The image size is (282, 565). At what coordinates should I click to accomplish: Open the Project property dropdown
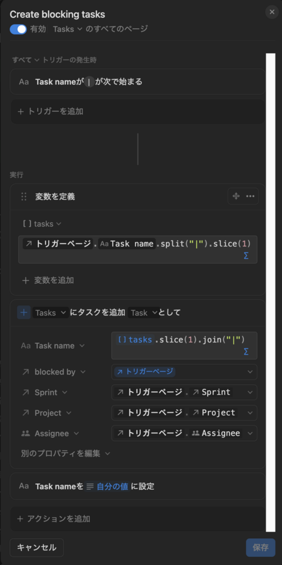click(46, 413)
